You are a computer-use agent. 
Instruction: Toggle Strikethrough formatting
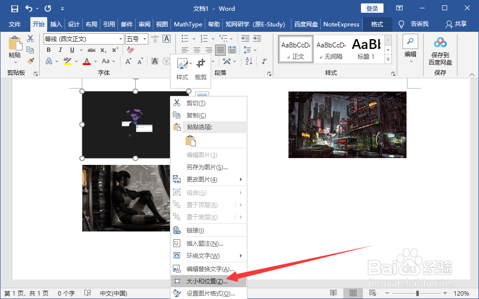(x=91, y=50)
